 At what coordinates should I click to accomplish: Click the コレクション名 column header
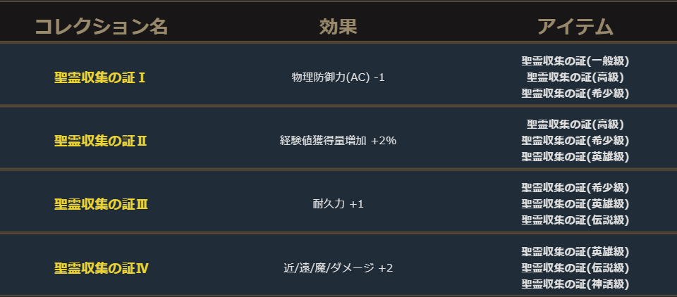coord(102,27)
